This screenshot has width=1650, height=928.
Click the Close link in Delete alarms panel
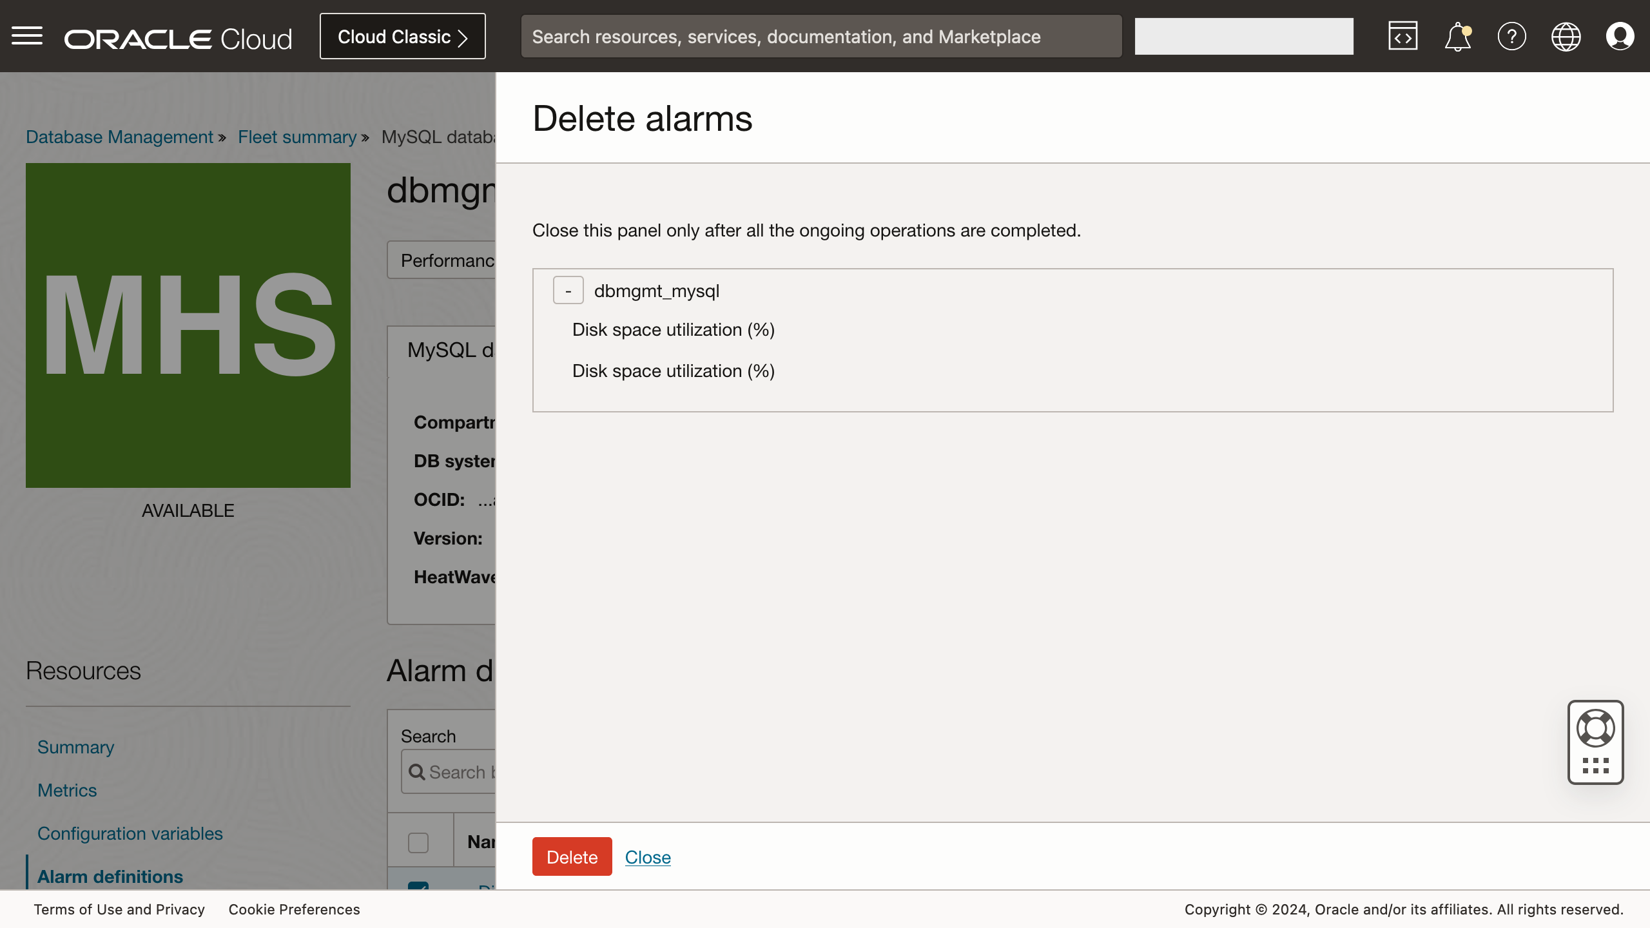click(x=647, y=857)
